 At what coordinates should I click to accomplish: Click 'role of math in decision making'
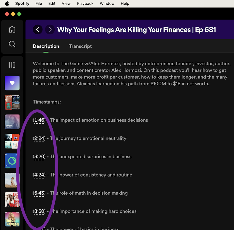click(x=93, y=193)
